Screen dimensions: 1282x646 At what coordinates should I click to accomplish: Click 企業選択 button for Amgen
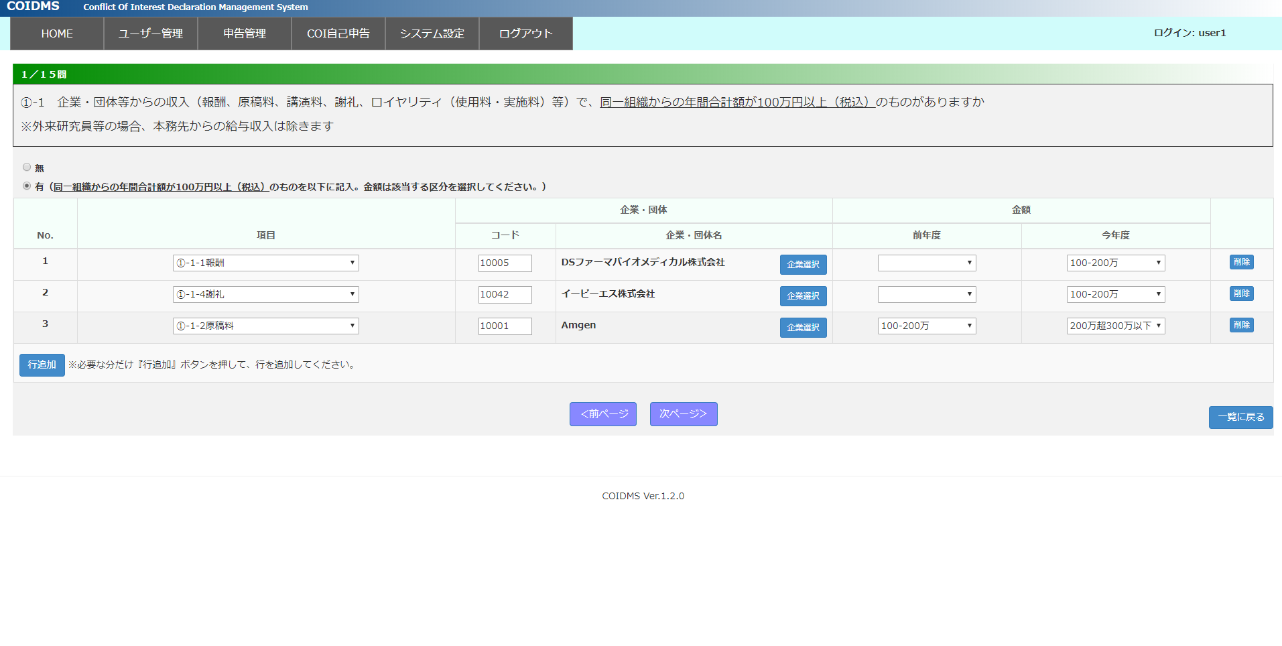(x=803, y=328)
